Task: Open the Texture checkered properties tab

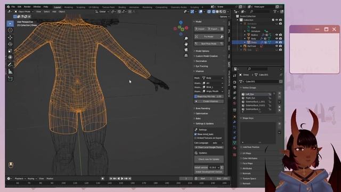Action: tap(234, 155)
